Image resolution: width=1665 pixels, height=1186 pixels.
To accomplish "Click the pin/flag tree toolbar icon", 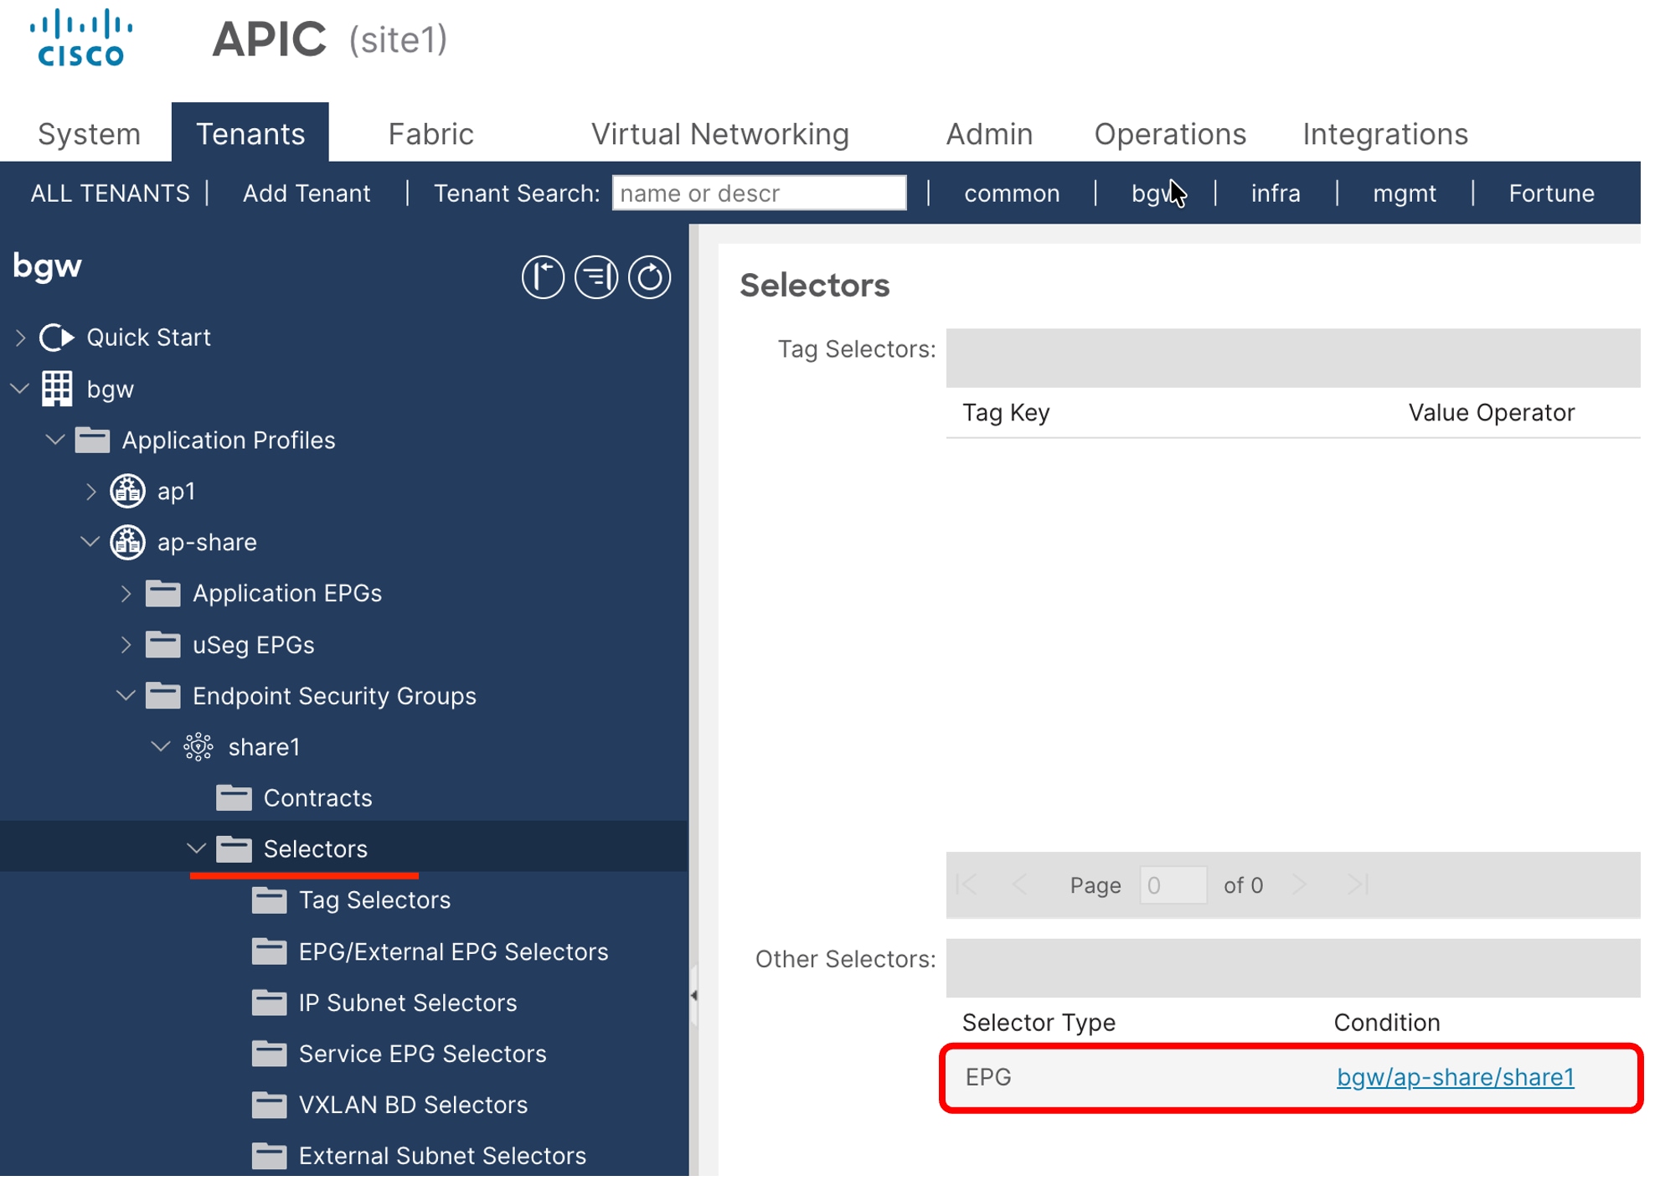I will (543, 277).
